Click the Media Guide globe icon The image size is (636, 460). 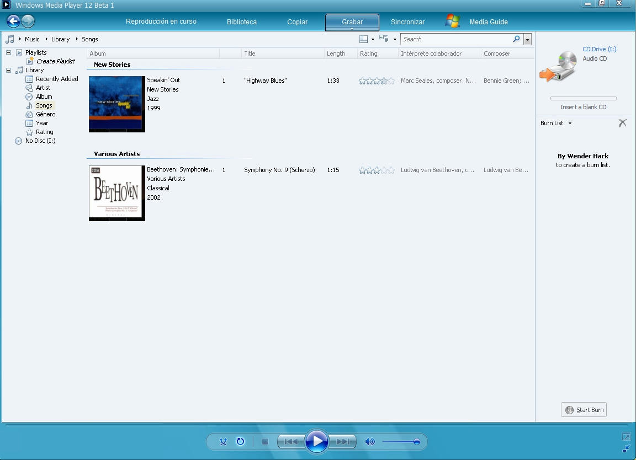click(x=452, y=21)
